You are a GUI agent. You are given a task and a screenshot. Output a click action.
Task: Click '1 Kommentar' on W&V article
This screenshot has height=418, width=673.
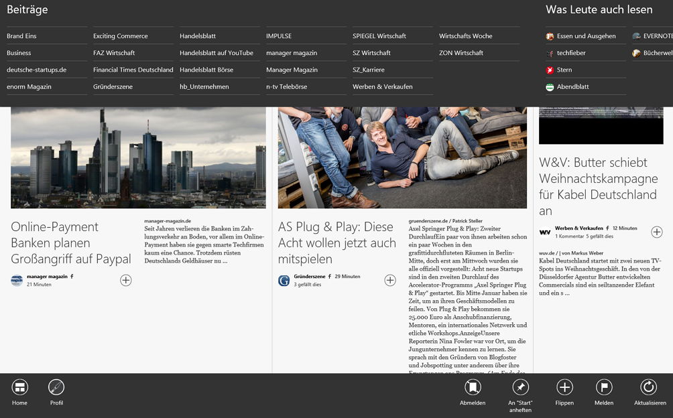[570, 236]
